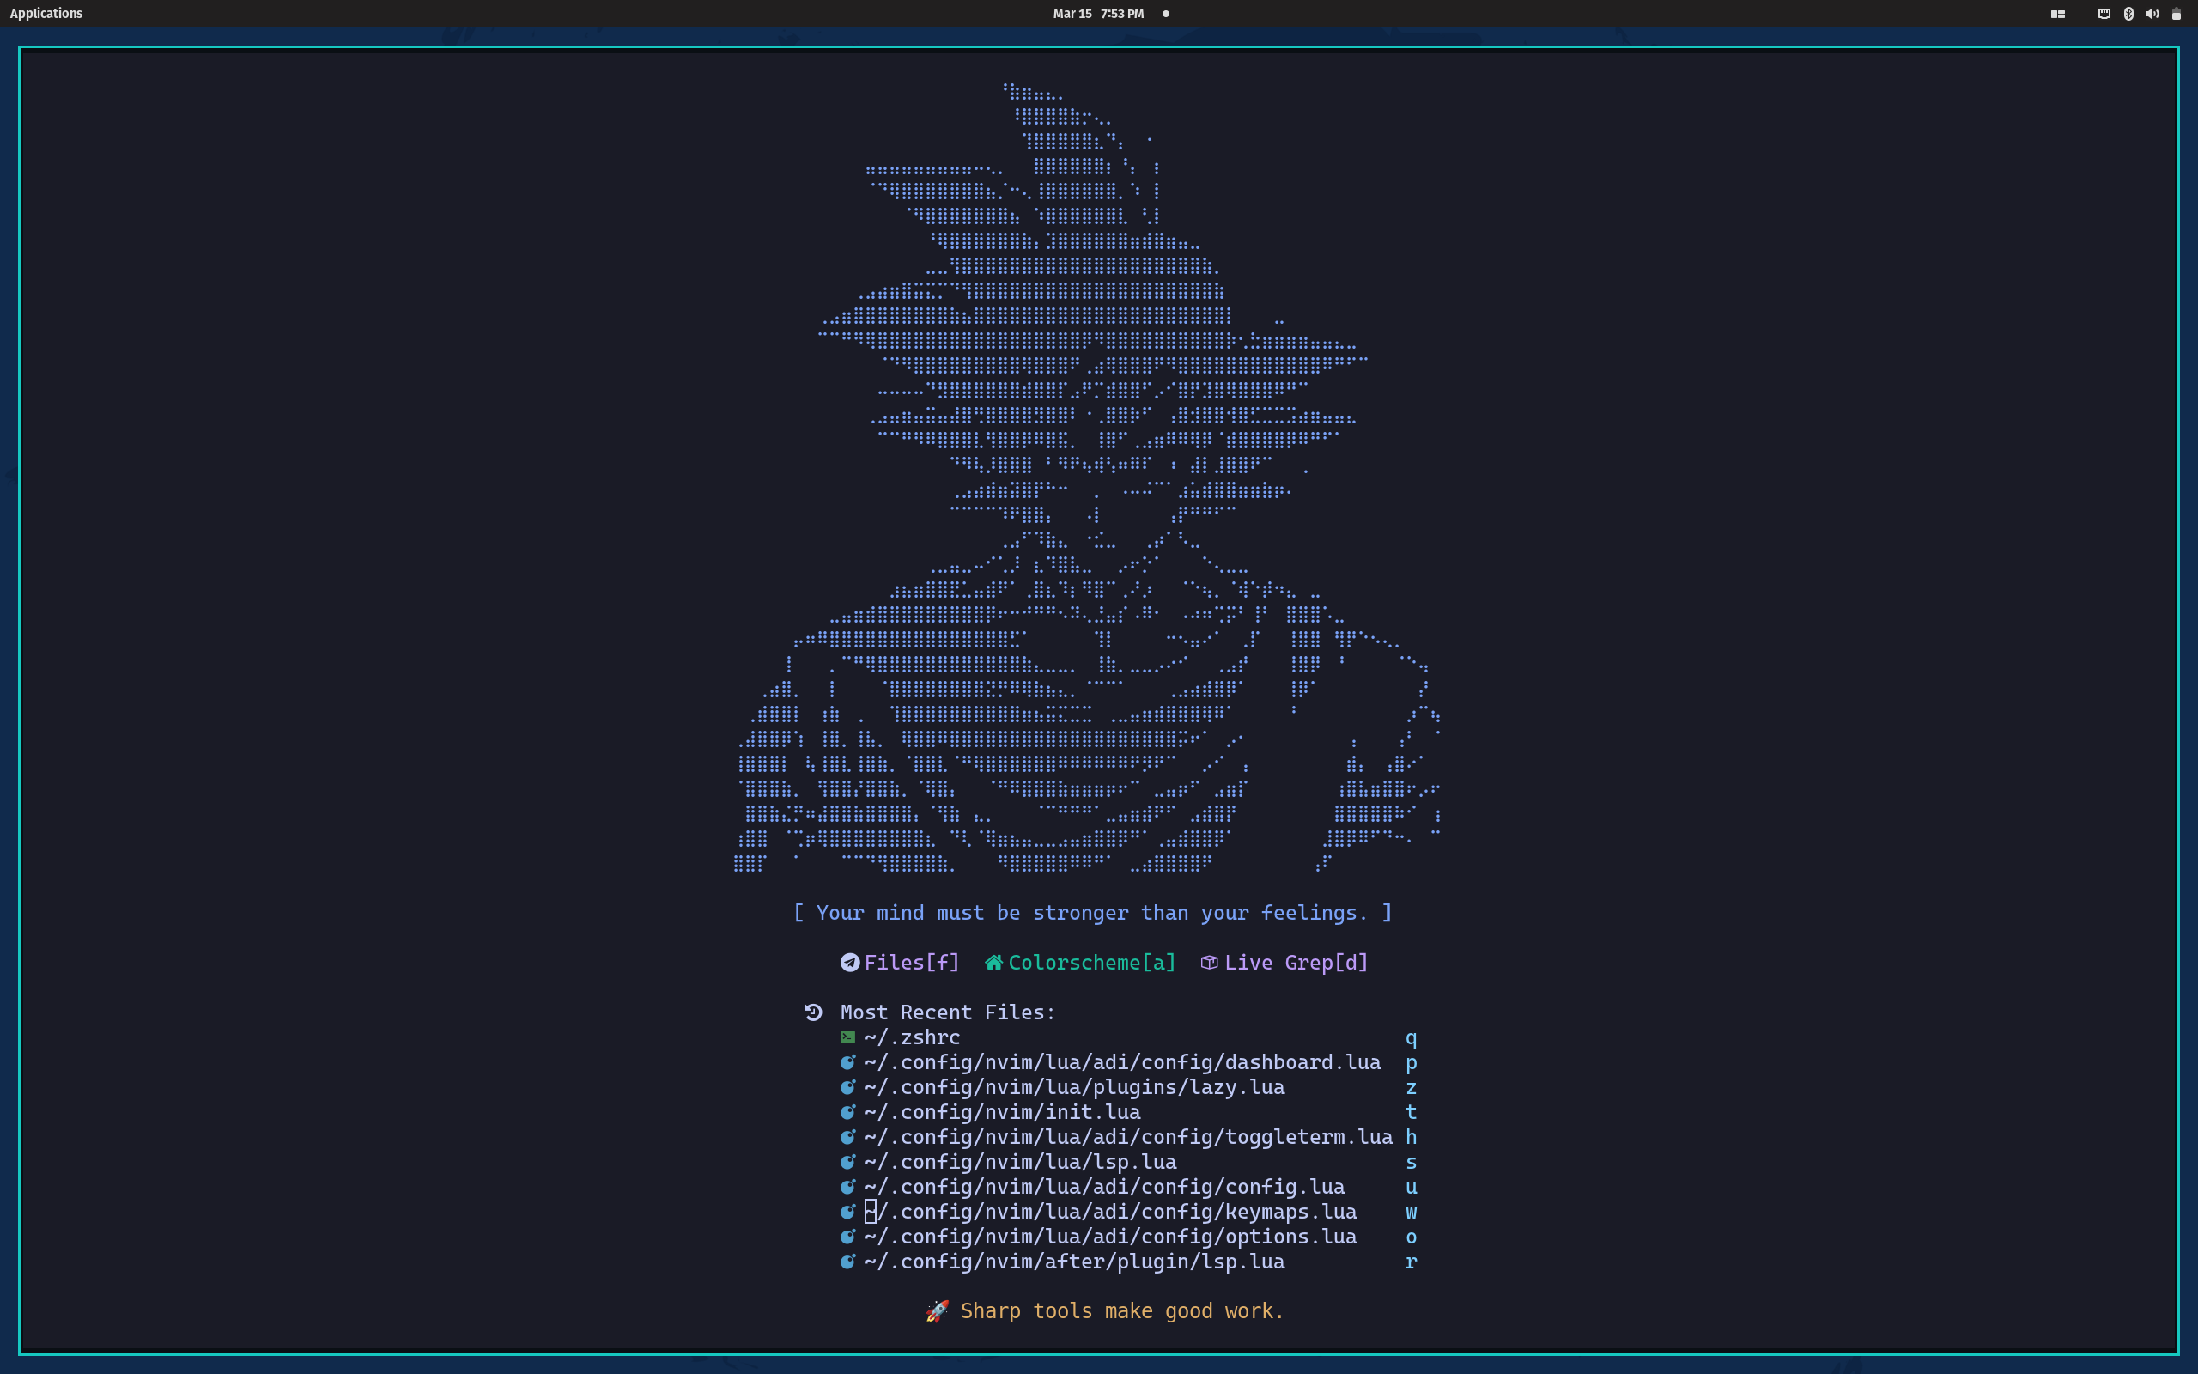The width and height of the screenshot is (2198, 1374).
Task: Open the toggleterm.lua recent file
Action: (1128, 1137)
